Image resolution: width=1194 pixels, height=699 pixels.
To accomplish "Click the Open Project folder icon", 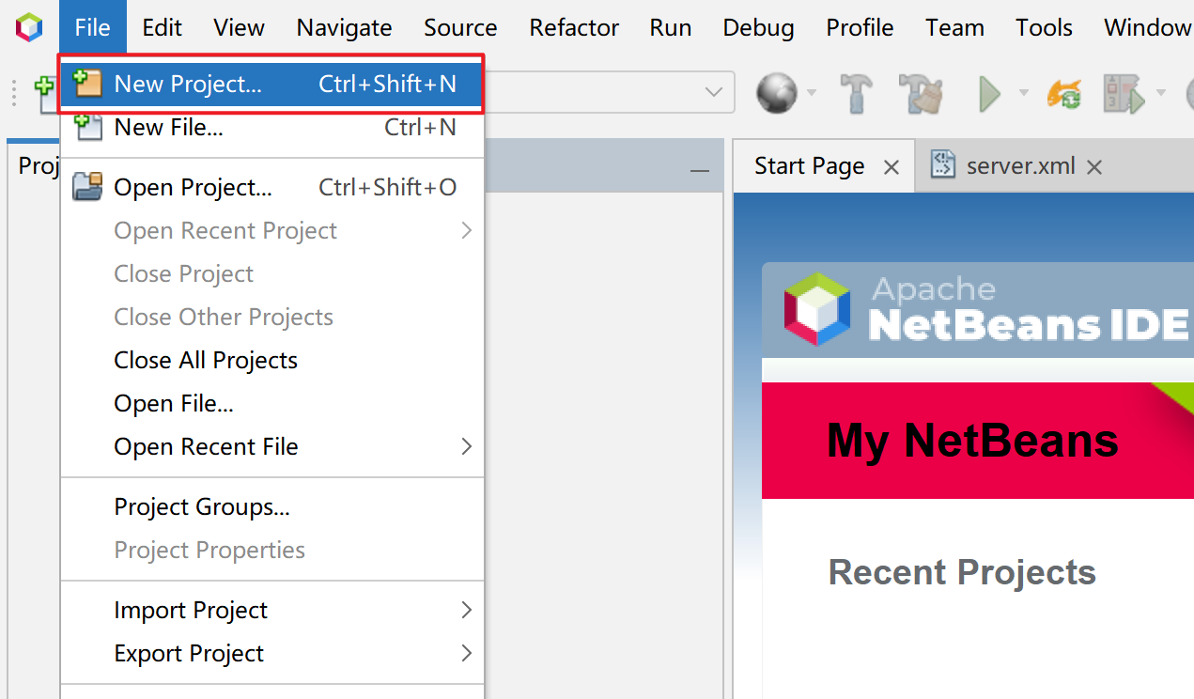I will [x=87, y=187].
